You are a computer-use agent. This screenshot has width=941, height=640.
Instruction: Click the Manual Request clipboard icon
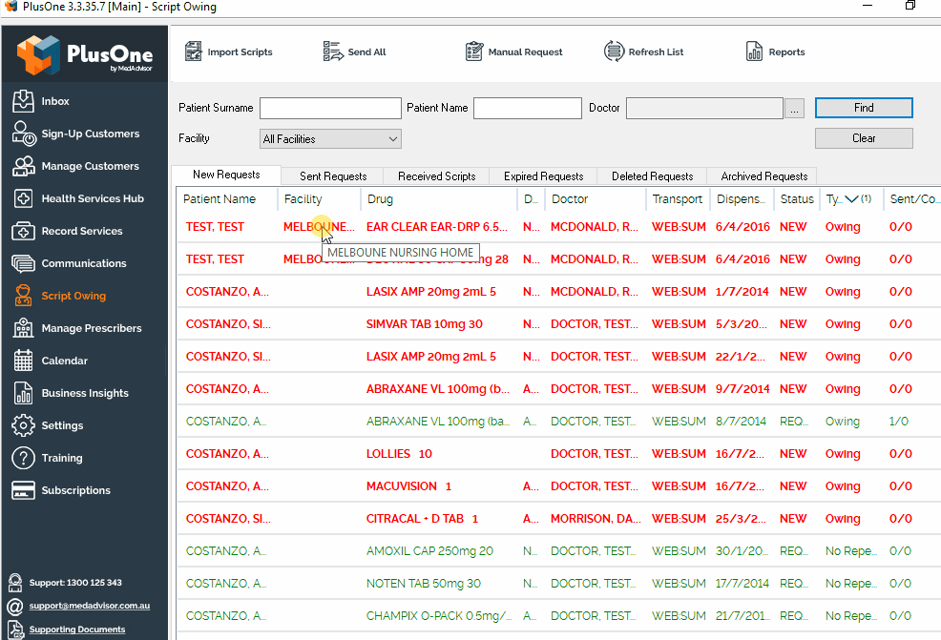[474, 52]
